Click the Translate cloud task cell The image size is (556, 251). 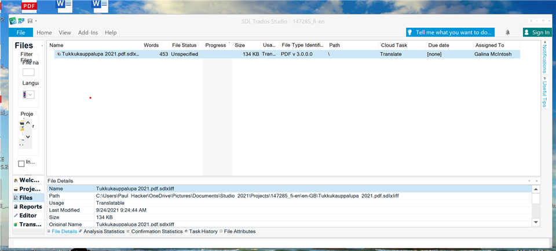point(391,54)
